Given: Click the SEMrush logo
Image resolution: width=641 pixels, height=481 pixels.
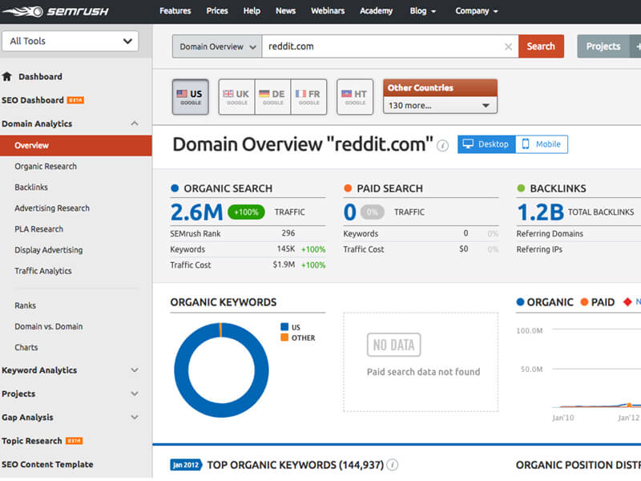Looking at the screenshot, I should pos(55,11).
